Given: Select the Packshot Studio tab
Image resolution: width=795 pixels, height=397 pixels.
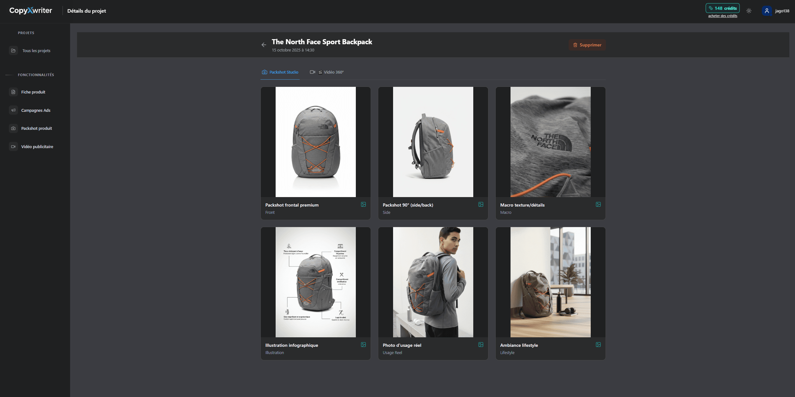Looking at the screenshot, I should (280, 72).
